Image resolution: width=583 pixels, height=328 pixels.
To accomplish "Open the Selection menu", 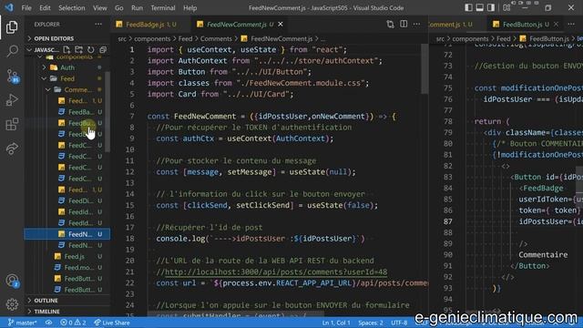I will (x=72, y=8).
